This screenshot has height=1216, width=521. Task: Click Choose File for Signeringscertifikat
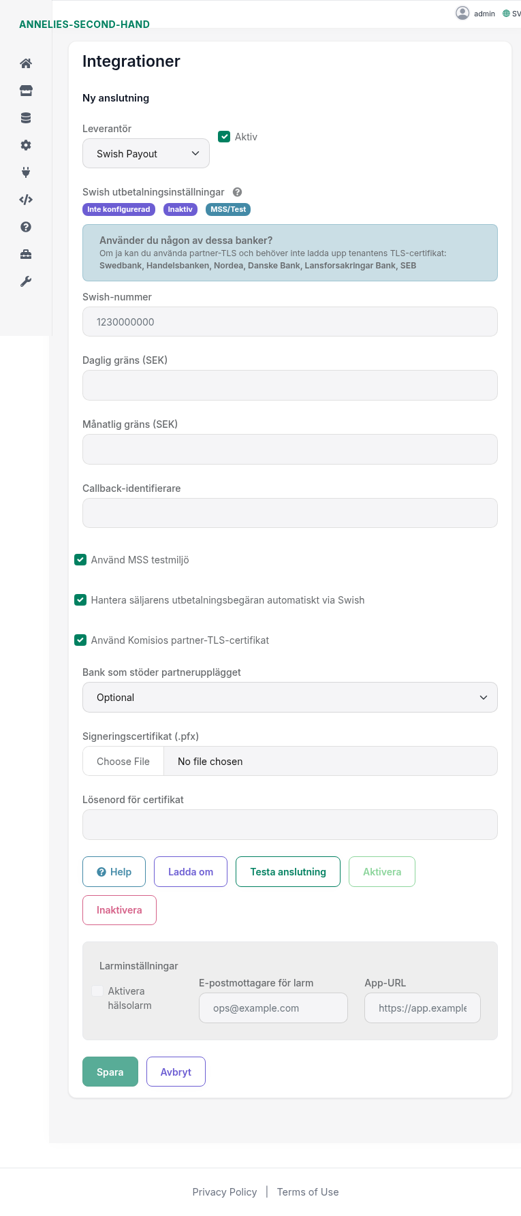(x=123, y=761)
